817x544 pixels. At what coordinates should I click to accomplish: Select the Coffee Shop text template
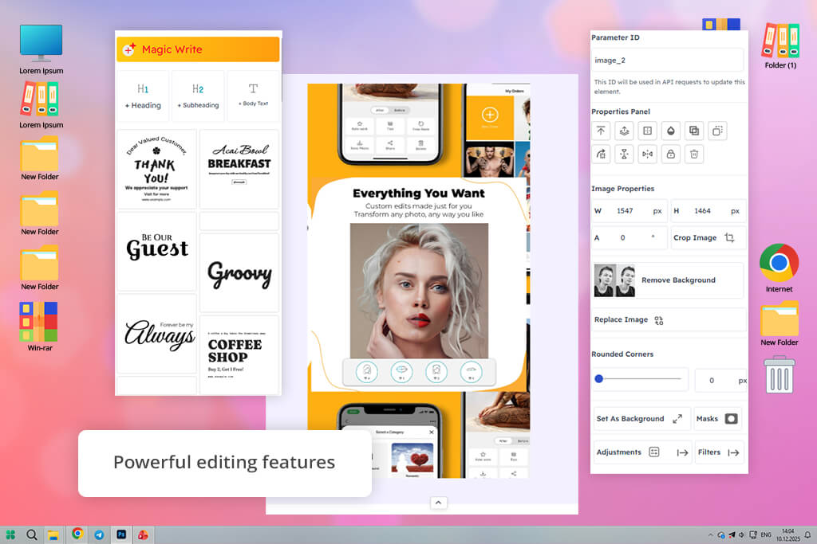tap(239, 354)
